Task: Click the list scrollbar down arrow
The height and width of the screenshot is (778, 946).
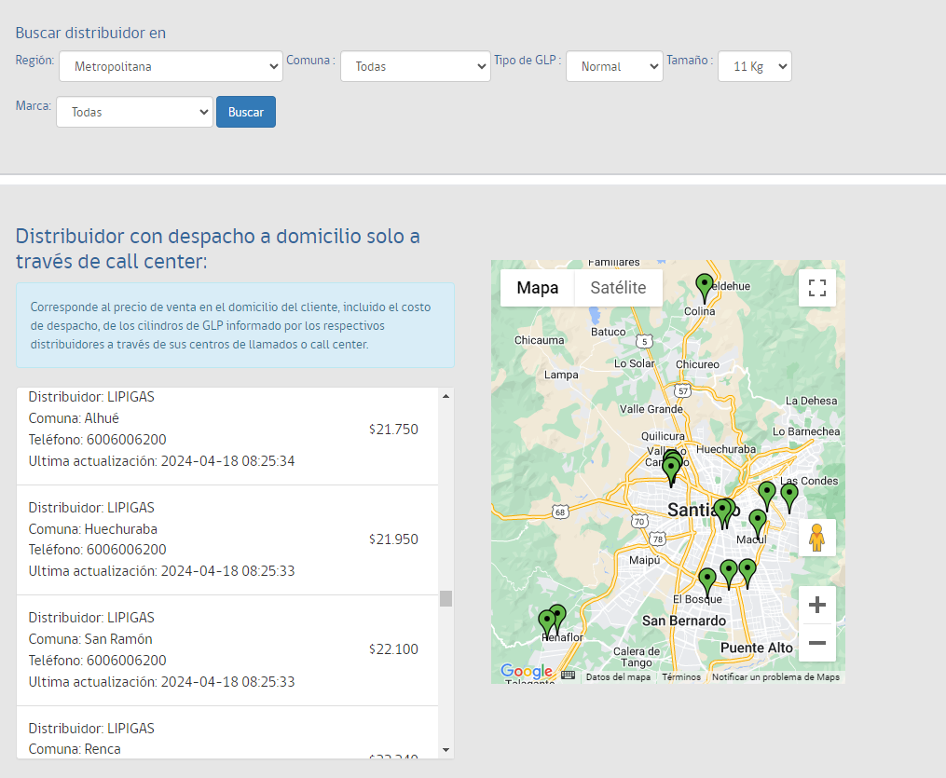Action: [x=446, y=750]
